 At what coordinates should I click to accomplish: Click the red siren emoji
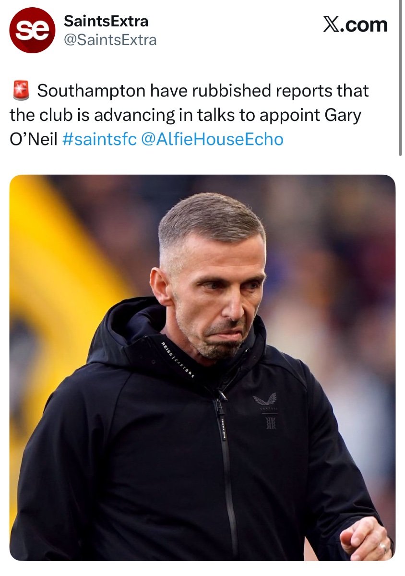pos(20,91)
